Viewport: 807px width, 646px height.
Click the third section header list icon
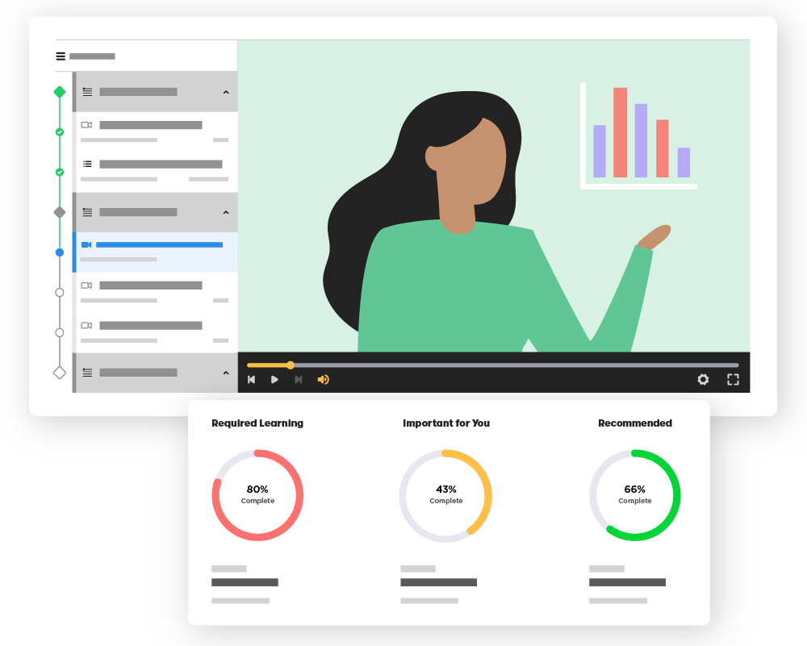[x=87, y=373]
